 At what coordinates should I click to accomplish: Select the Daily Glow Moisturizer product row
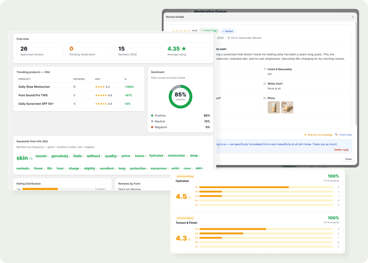coord(79,87)
